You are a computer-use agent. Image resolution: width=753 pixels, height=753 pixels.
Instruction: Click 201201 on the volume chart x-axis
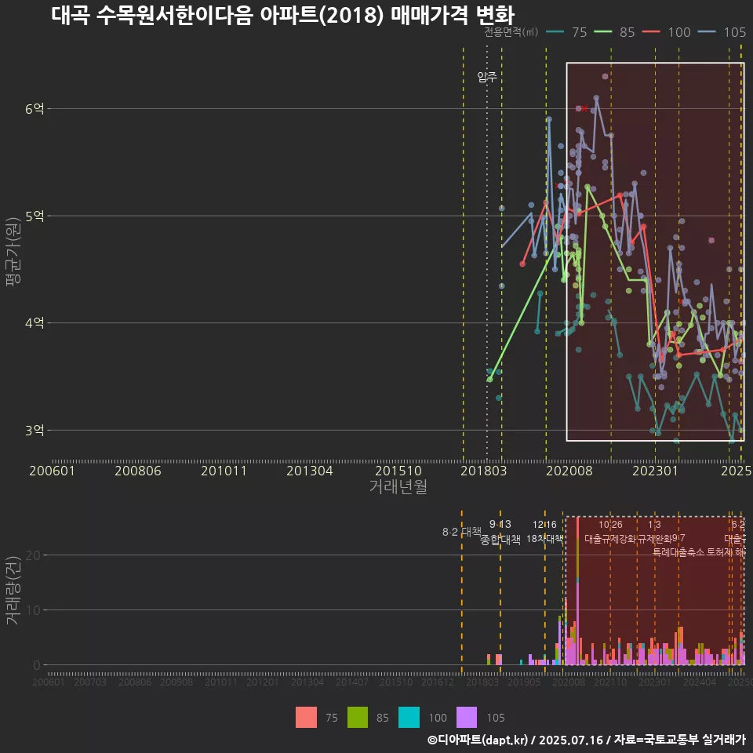point(262,682)
